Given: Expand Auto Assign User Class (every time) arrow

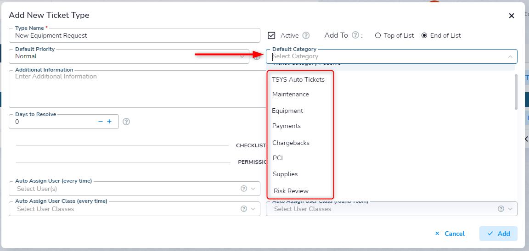Looking at the screenshot, I should click(x=253, y=209).
